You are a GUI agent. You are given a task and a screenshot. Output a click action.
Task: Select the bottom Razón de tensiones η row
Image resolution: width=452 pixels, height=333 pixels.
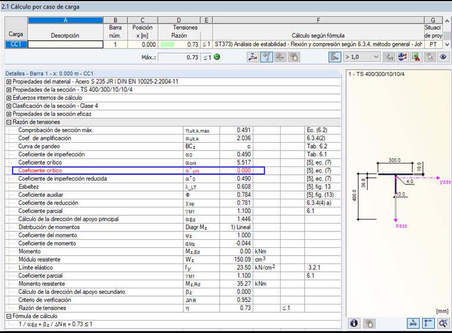173,307
